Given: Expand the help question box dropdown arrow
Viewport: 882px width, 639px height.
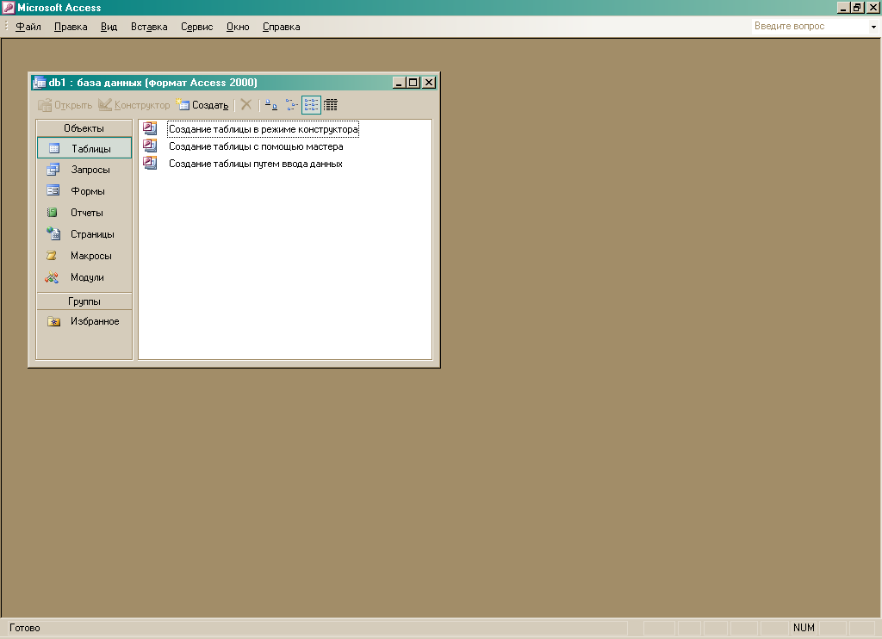Looking at the screenshot, I should pyautogui.click(x=873, y=27).
